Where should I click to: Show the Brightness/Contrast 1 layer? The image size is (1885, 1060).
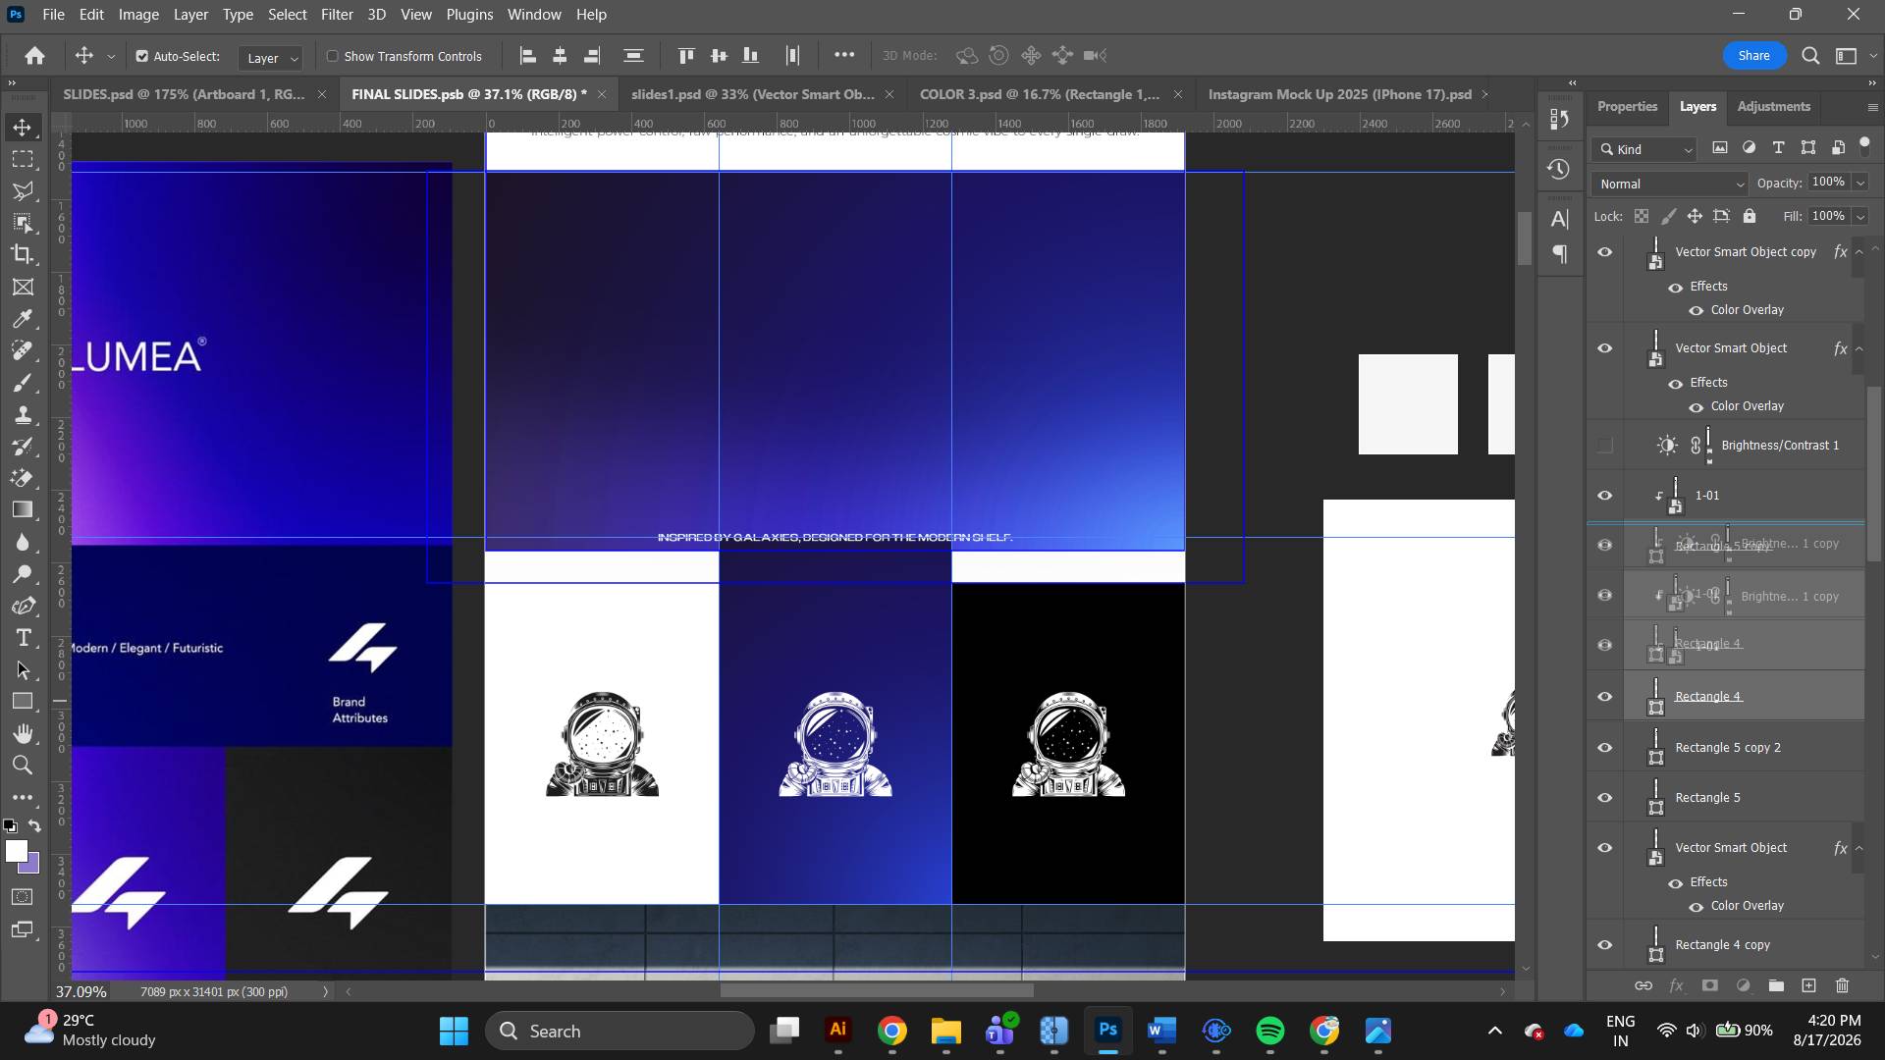tap(1605, 446)
